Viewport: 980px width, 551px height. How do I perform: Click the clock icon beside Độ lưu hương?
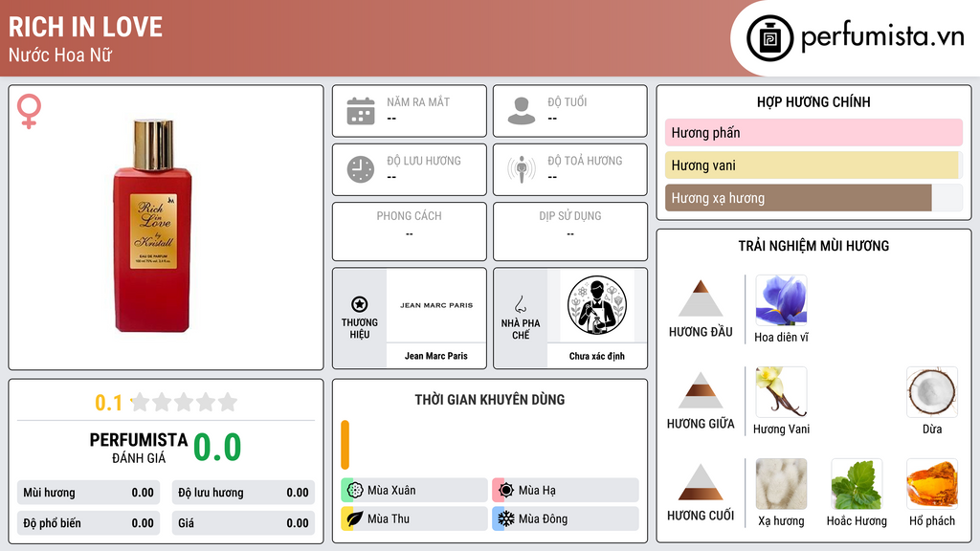click(361, 169)
